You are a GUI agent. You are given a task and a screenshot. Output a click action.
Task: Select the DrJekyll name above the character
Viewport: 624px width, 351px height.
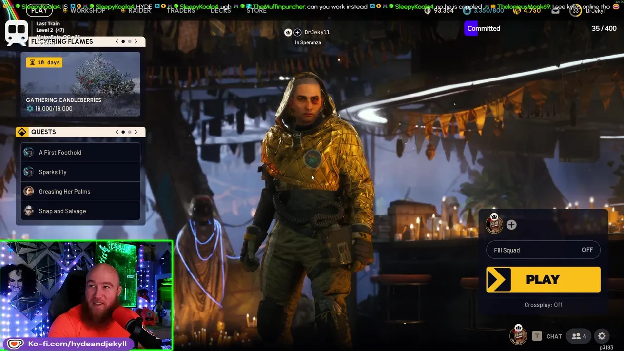[317, 32]
